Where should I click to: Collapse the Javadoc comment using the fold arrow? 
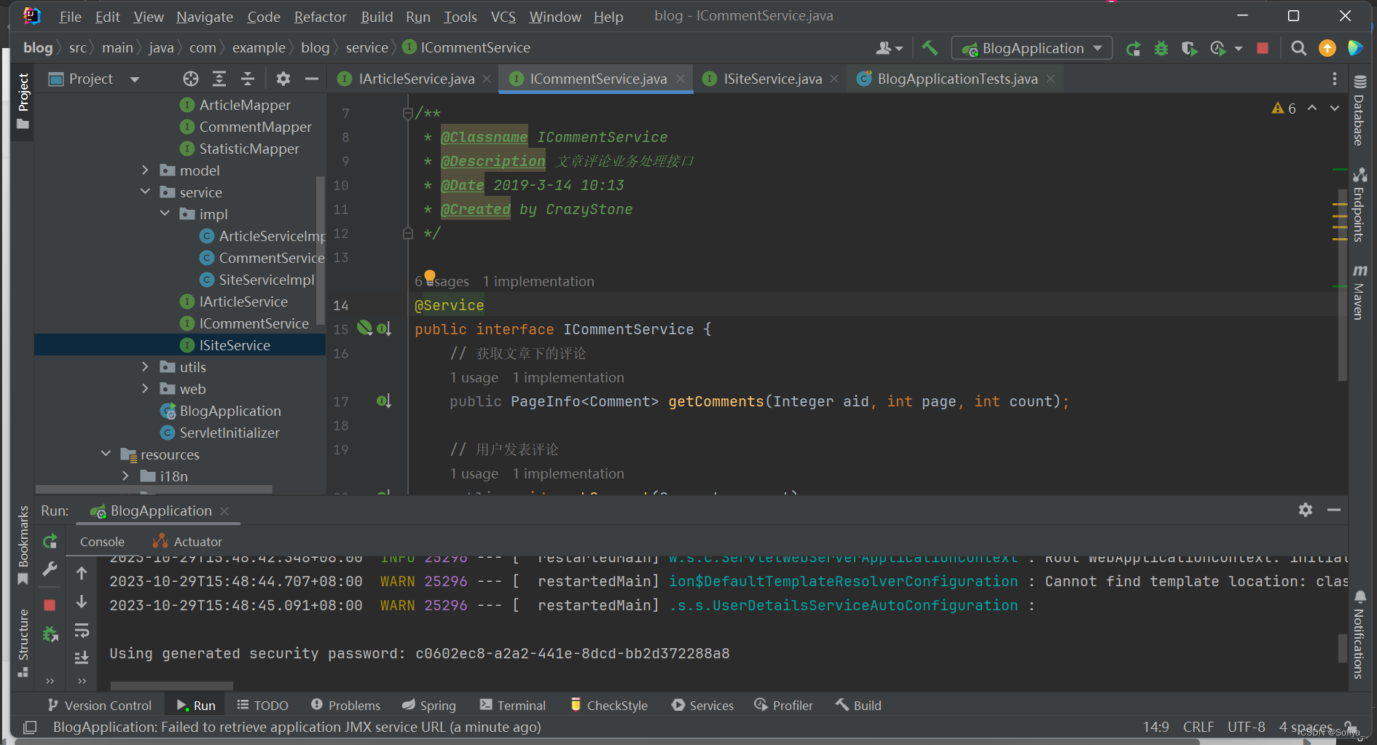pos(408,113)
